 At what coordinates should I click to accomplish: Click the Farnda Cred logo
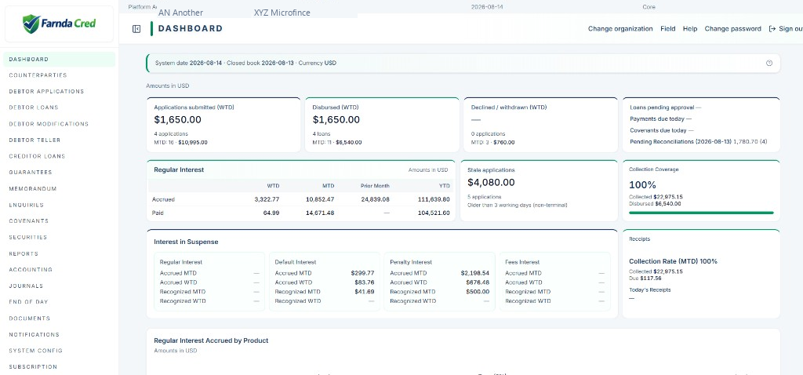click(x=59, y=24)
